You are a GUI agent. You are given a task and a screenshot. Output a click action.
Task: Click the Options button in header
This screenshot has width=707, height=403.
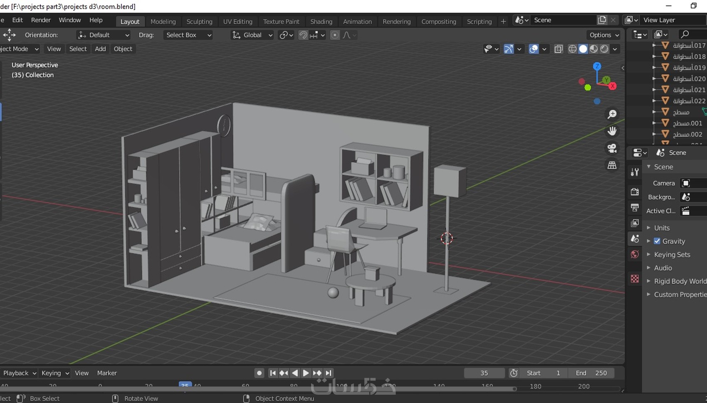tap(604, 35)
